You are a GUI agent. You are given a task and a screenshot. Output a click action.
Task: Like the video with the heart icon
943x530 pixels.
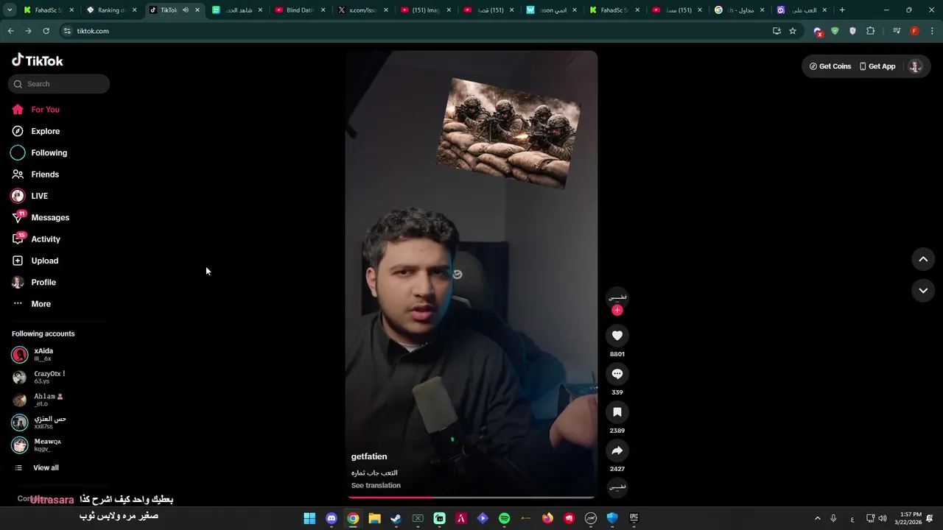[x=617, y=336]
